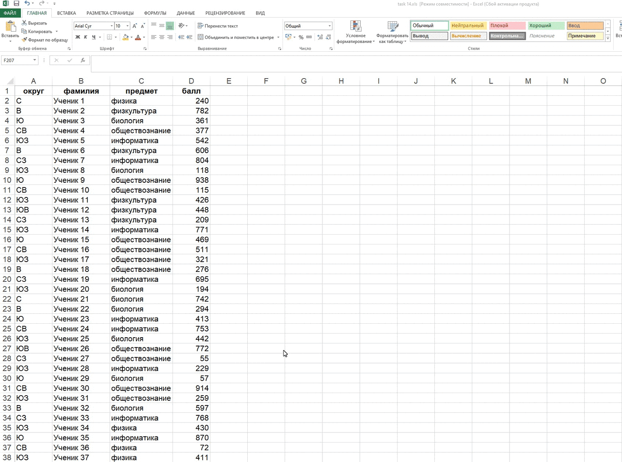
Task: Activate Формат по образцу format painter
Action: [45, 40]
